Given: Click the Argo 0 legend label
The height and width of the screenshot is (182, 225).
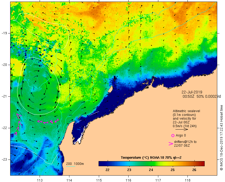Looking at the screenshot, I should pyautogui.click(x=181, y=135).
